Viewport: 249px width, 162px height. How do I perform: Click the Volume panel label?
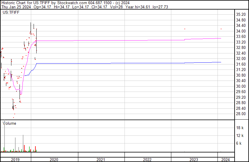pyautogui.click(x=9, y=123)
